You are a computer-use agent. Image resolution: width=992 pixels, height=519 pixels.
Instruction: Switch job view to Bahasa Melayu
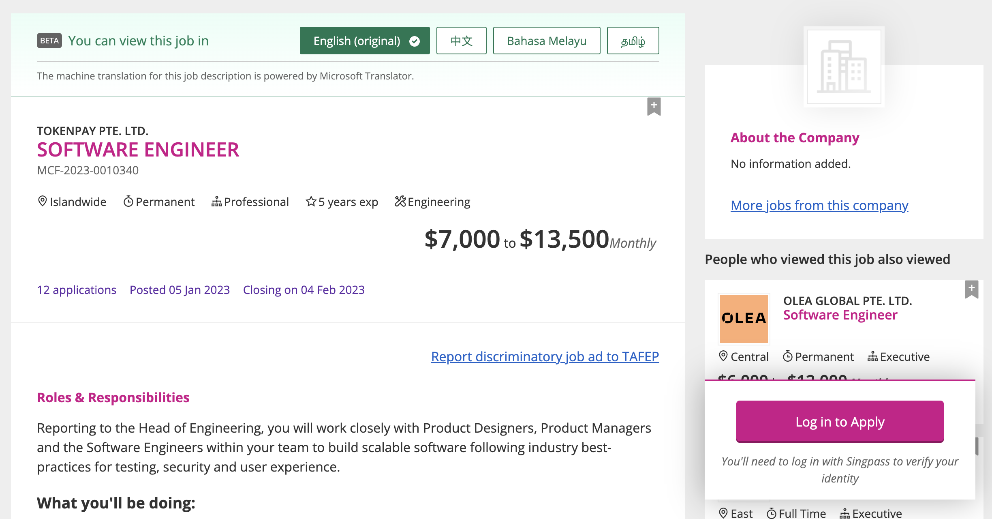click(x=546, y=41)
